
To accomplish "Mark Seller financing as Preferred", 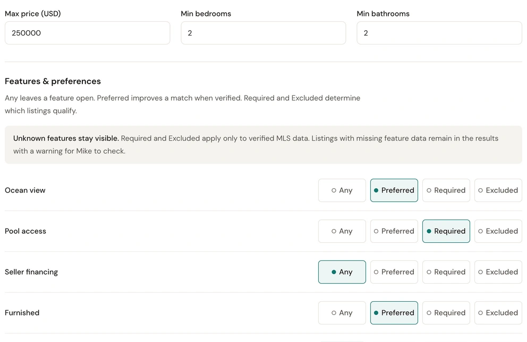I will tap(394, 272).
